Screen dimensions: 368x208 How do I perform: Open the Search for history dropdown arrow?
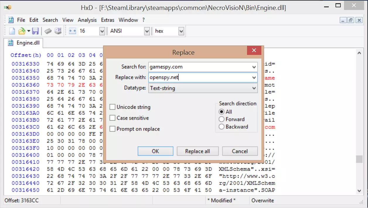[254, 67]
